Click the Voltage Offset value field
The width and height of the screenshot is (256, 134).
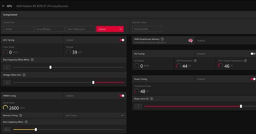point(7,82)
